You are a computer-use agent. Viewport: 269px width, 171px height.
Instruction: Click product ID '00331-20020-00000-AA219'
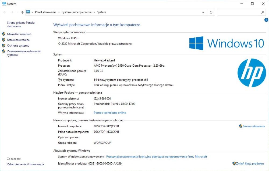[105, 163]
